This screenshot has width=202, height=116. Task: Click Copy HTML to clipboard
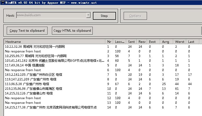72,31
